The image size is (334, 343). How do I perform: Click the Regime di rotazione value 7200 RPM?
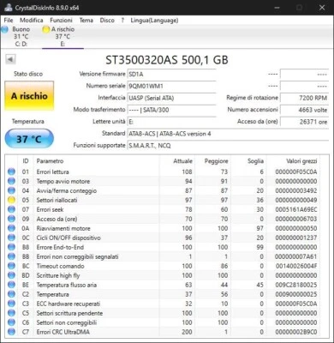coord(304,98)
